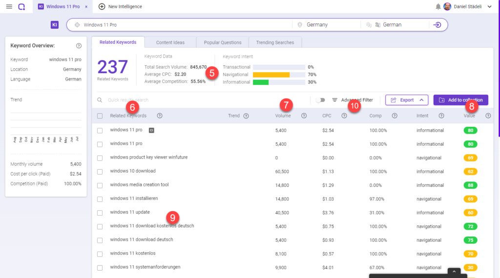500x278 pixels.
Task: Expand the user account dropdown arrow
Action: [x=489, y=6]
